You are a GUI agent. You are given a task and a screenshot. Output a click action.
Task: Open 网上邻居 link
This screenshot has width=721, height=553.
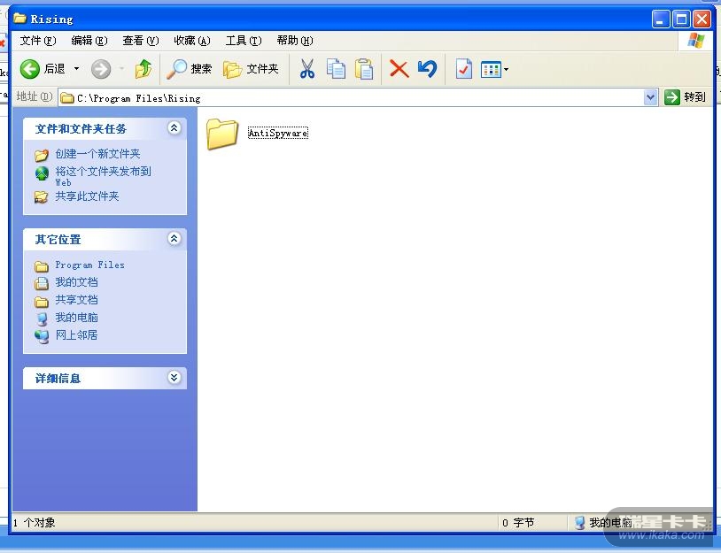pos(76,335)
